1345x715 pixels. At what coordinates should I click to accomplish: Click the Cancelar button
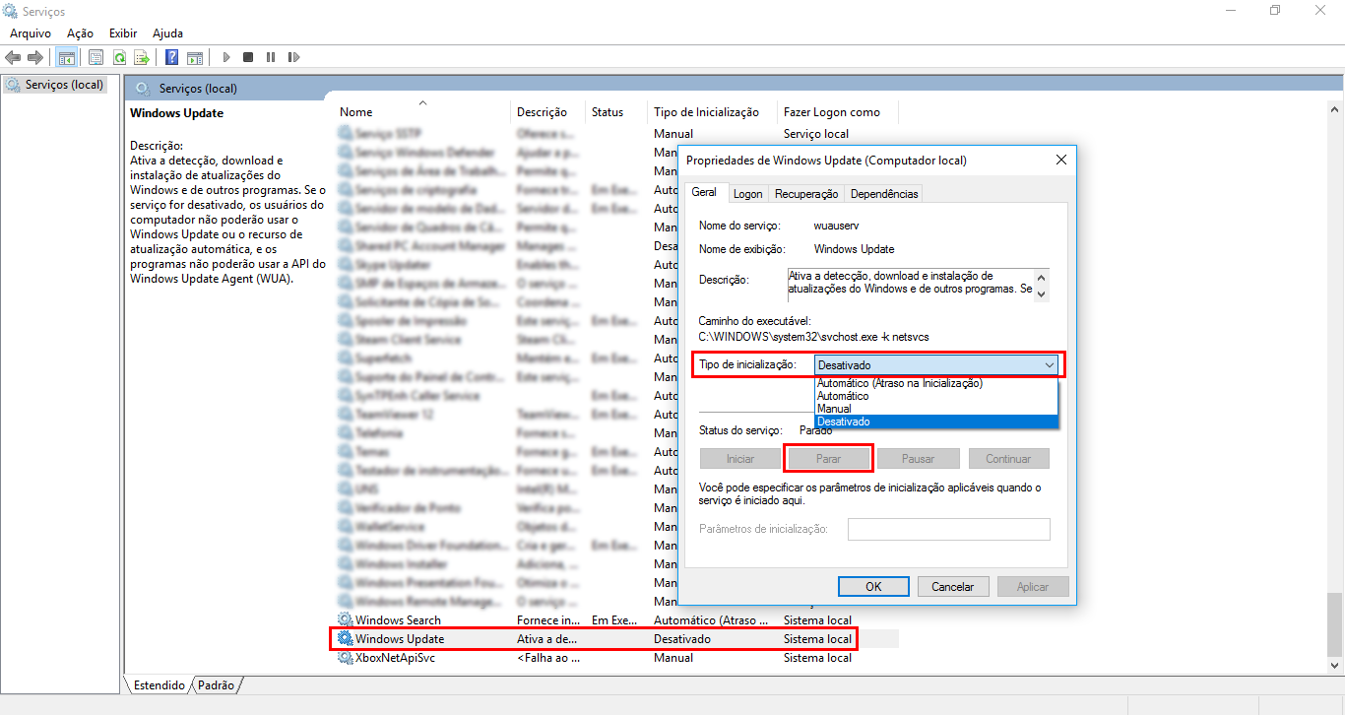point(953,586)
